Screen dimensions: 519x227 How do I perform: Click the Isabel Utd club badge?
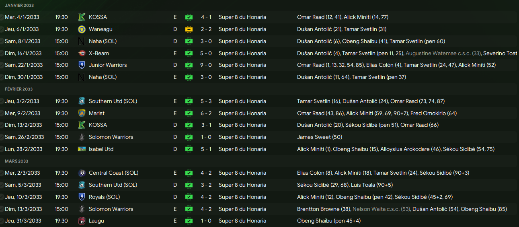(x=82, y=149)
